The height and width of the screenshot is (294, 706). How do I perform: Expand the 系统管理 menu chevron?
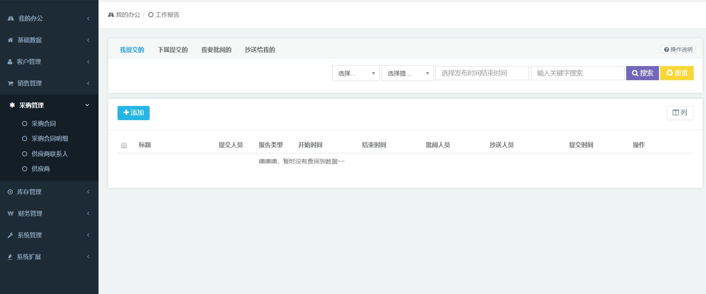coord(88,235)
